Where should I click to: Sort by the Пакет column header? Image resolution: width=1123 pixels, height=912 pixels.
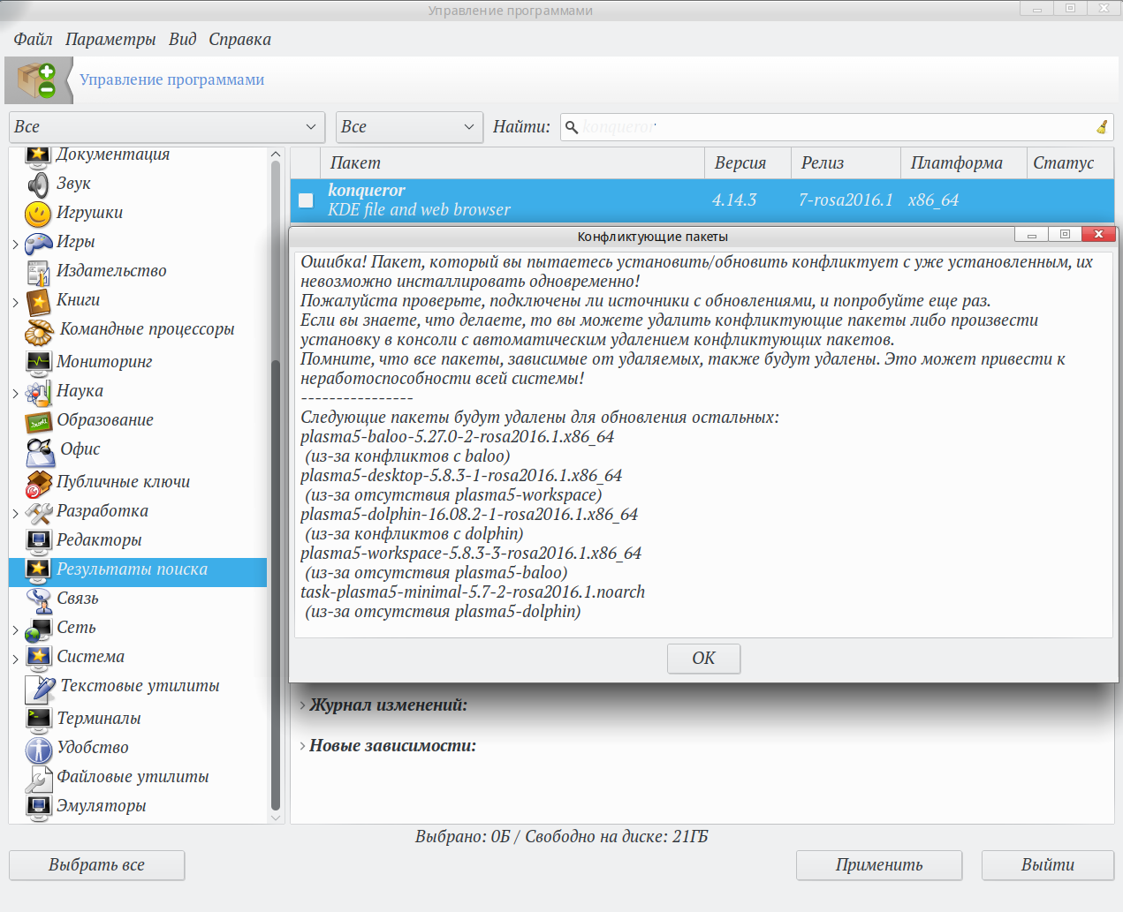(512, 163)
